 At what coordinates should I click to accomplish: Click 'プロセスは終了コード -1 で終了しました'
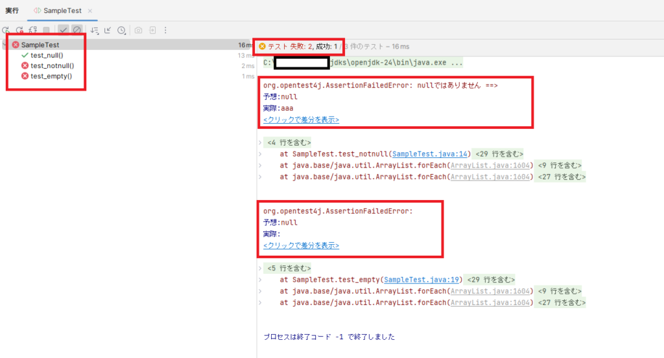click(329, 337)
